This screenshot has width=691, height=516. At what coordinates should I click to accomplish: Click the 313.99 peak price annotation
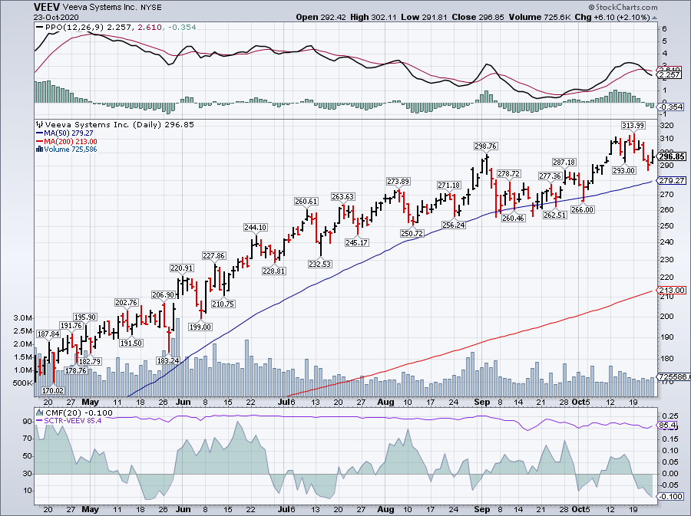633,126
